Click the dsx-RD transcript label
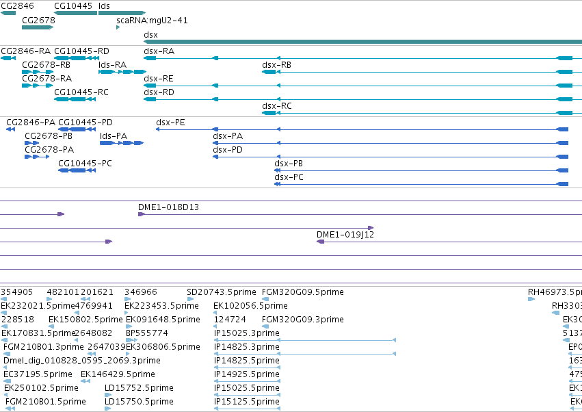 click(x=159, y=92)
